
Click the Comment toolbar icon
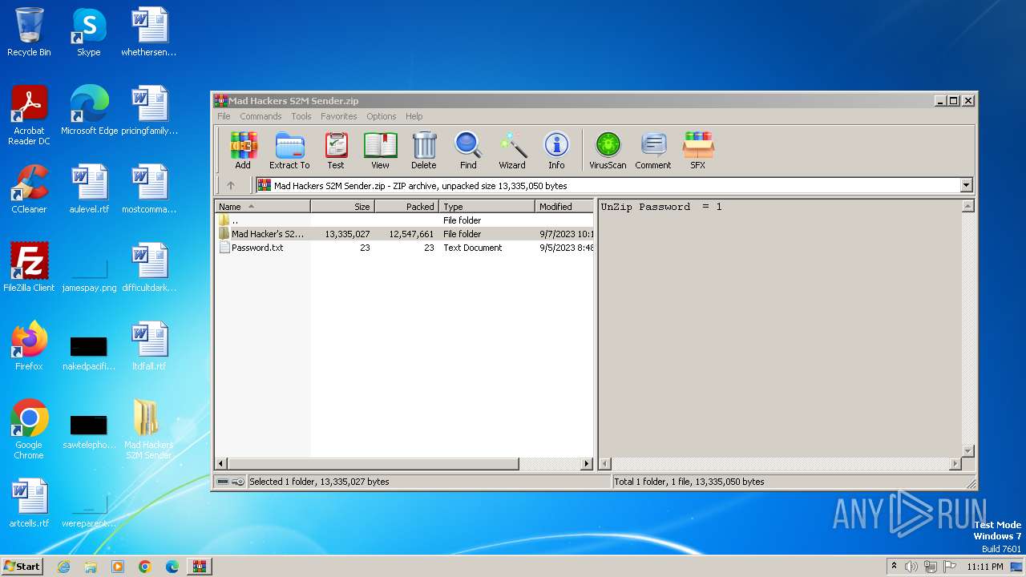coord(653,151)
